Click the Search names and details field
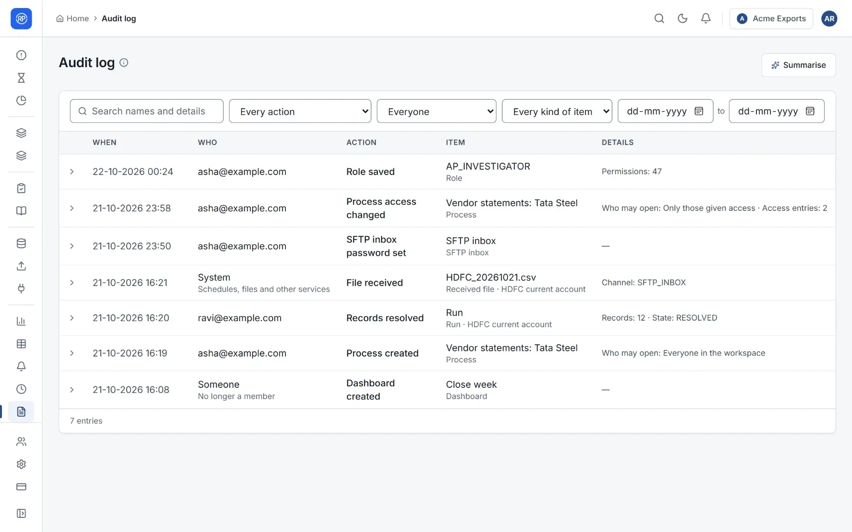Viewport: 852px width, 532px height. [x=147, y=111]
